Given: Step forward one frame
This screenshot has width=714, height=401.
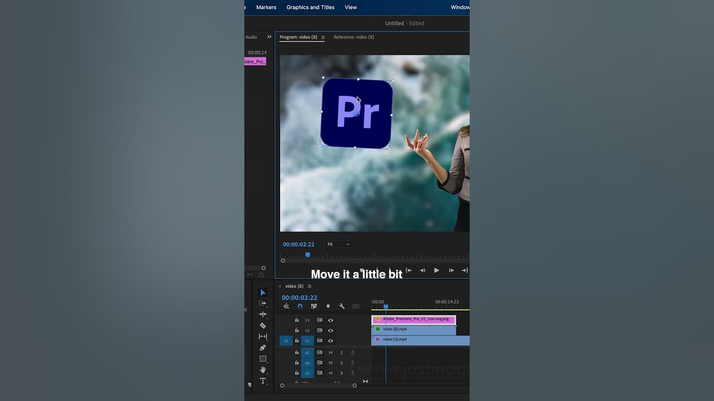Looking at the screenshot, I should click(451, 270).
